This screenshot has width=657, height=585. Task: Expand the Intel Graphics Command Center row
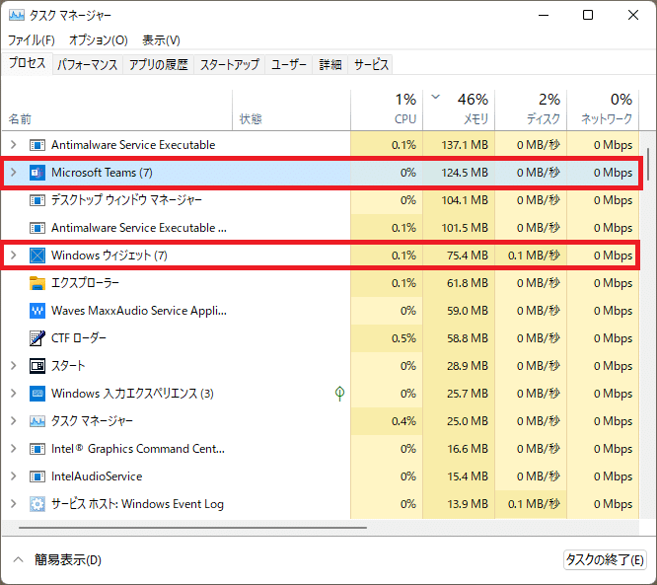(x=14, y=449)
